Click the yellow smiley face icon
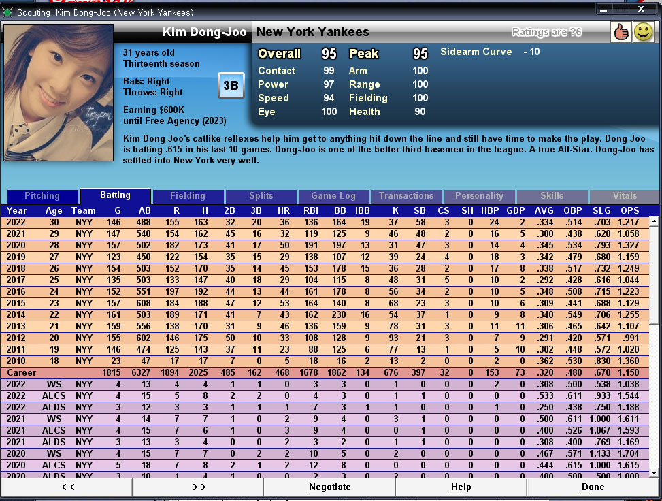 (x=643, y=32)
